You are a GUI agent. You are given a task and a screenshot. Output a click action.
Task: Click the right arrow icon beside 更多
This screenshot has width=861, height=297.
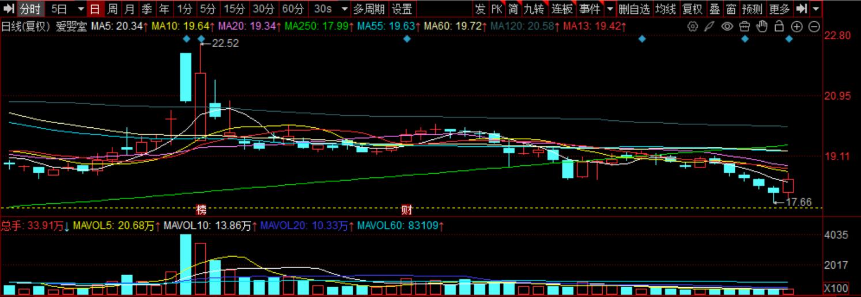coord(801,9)
